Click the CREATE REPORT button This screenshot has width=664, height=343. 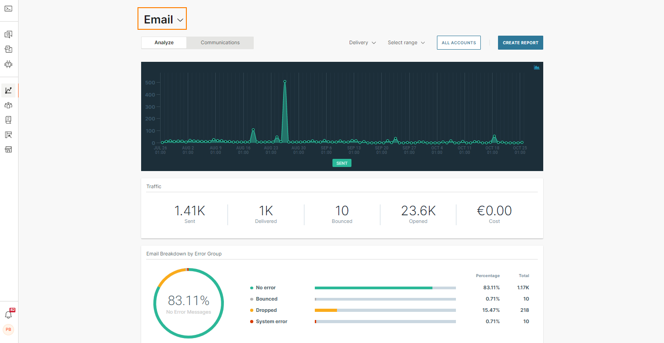pos(520,43)
